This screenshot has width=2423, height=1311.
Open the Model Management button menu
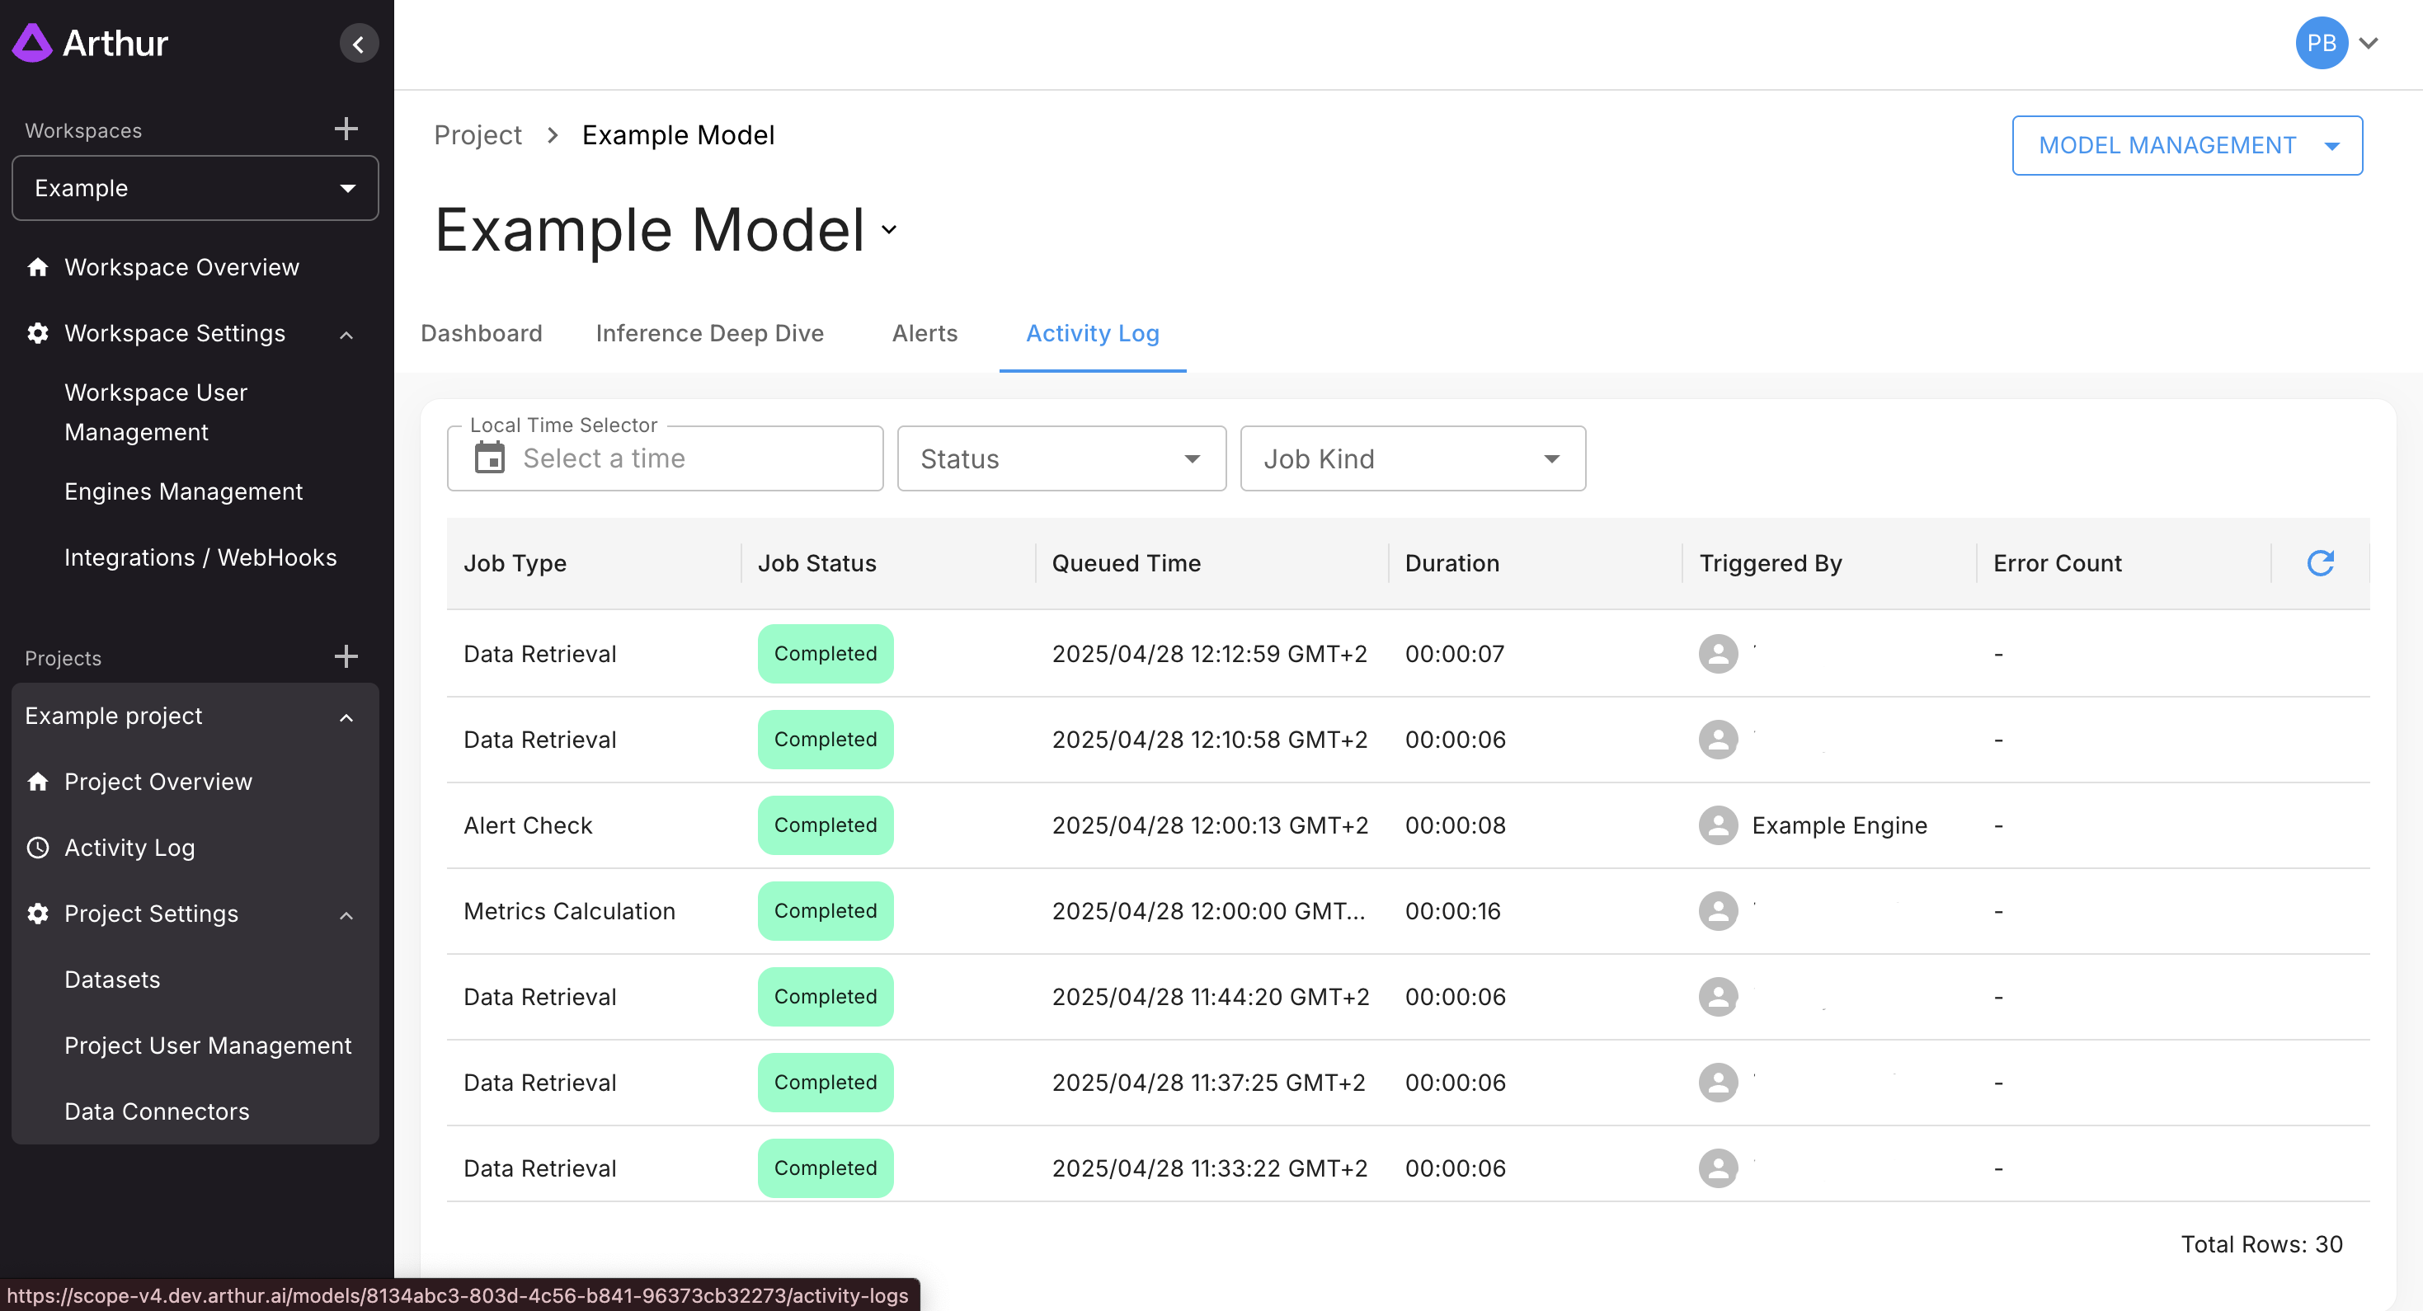pyautogui.click(x=2186, y=146)
